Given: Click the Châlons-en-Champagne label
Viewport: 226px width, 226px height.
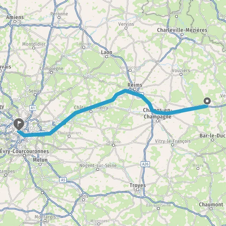Looking at the screenshot, I should (x=157, y=113).
